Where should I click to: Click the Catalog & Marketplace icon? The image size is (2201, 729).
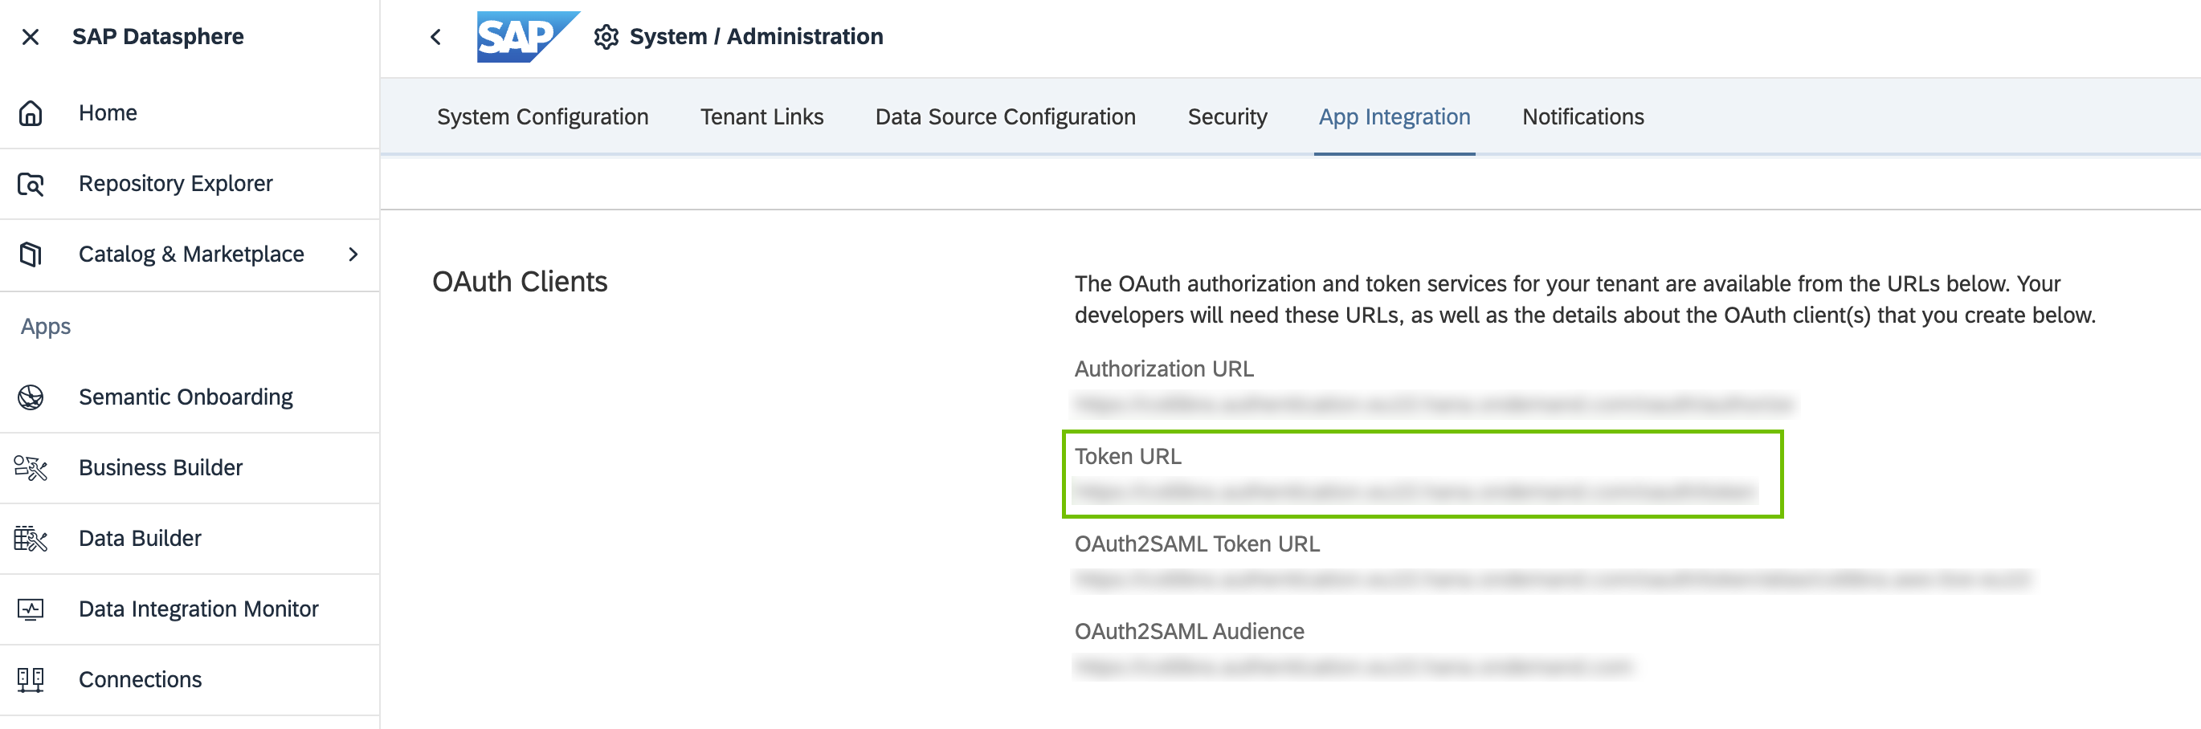(31, 255)
